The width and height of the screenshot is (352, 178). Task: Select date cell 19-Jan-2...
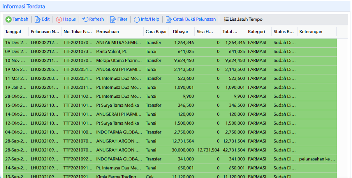[16, 87]
